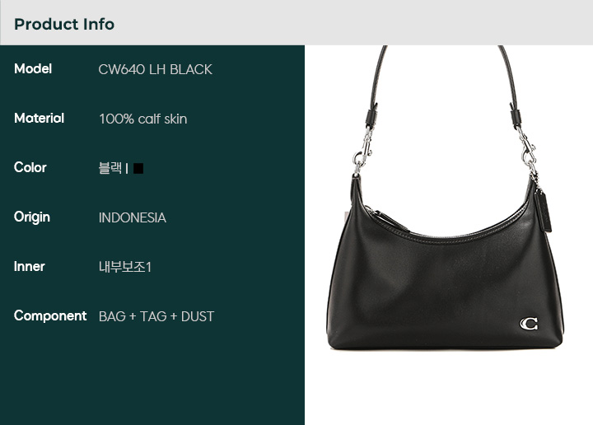Click the Material label

[x=39, y=118]
